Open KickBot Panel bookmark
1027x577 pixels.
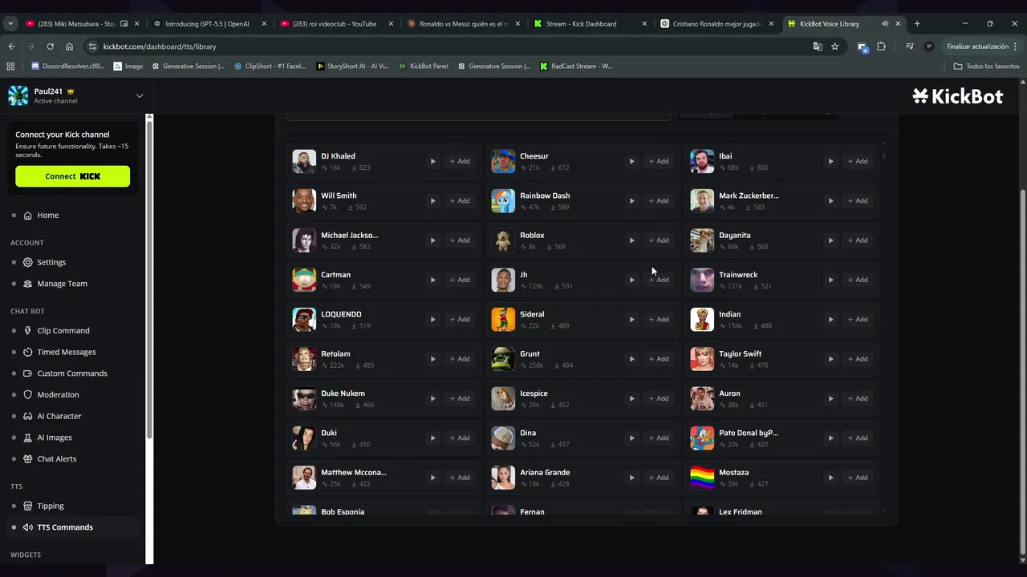click(x=424, y=66)
